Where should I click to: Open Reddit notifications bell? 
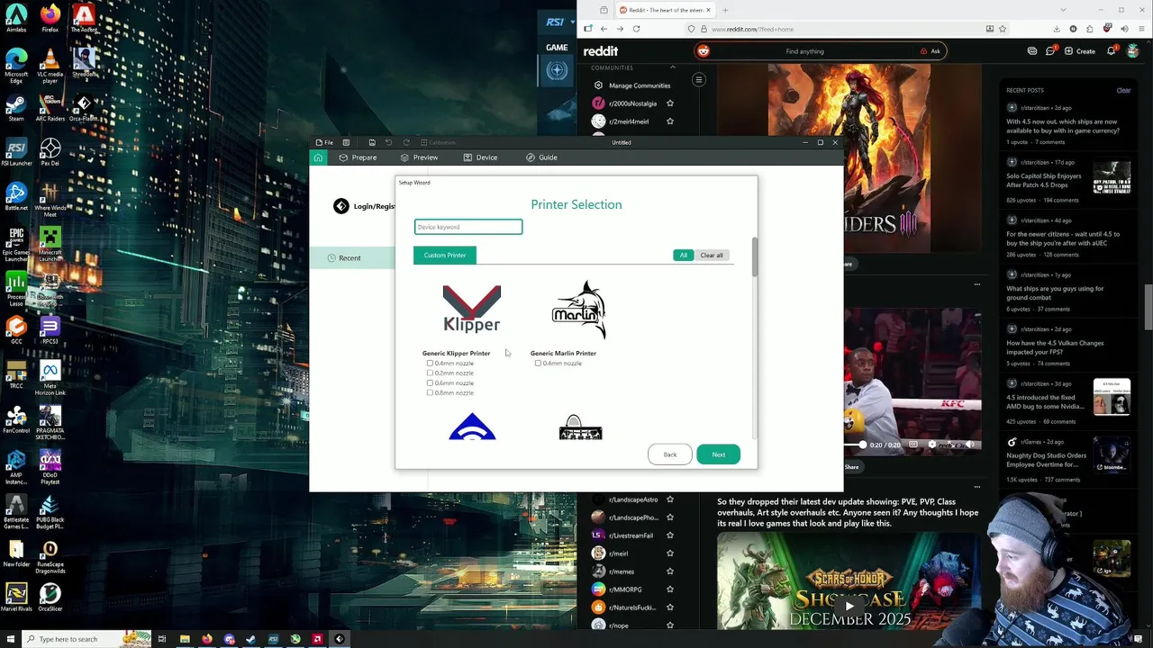tap(1111, 51)
